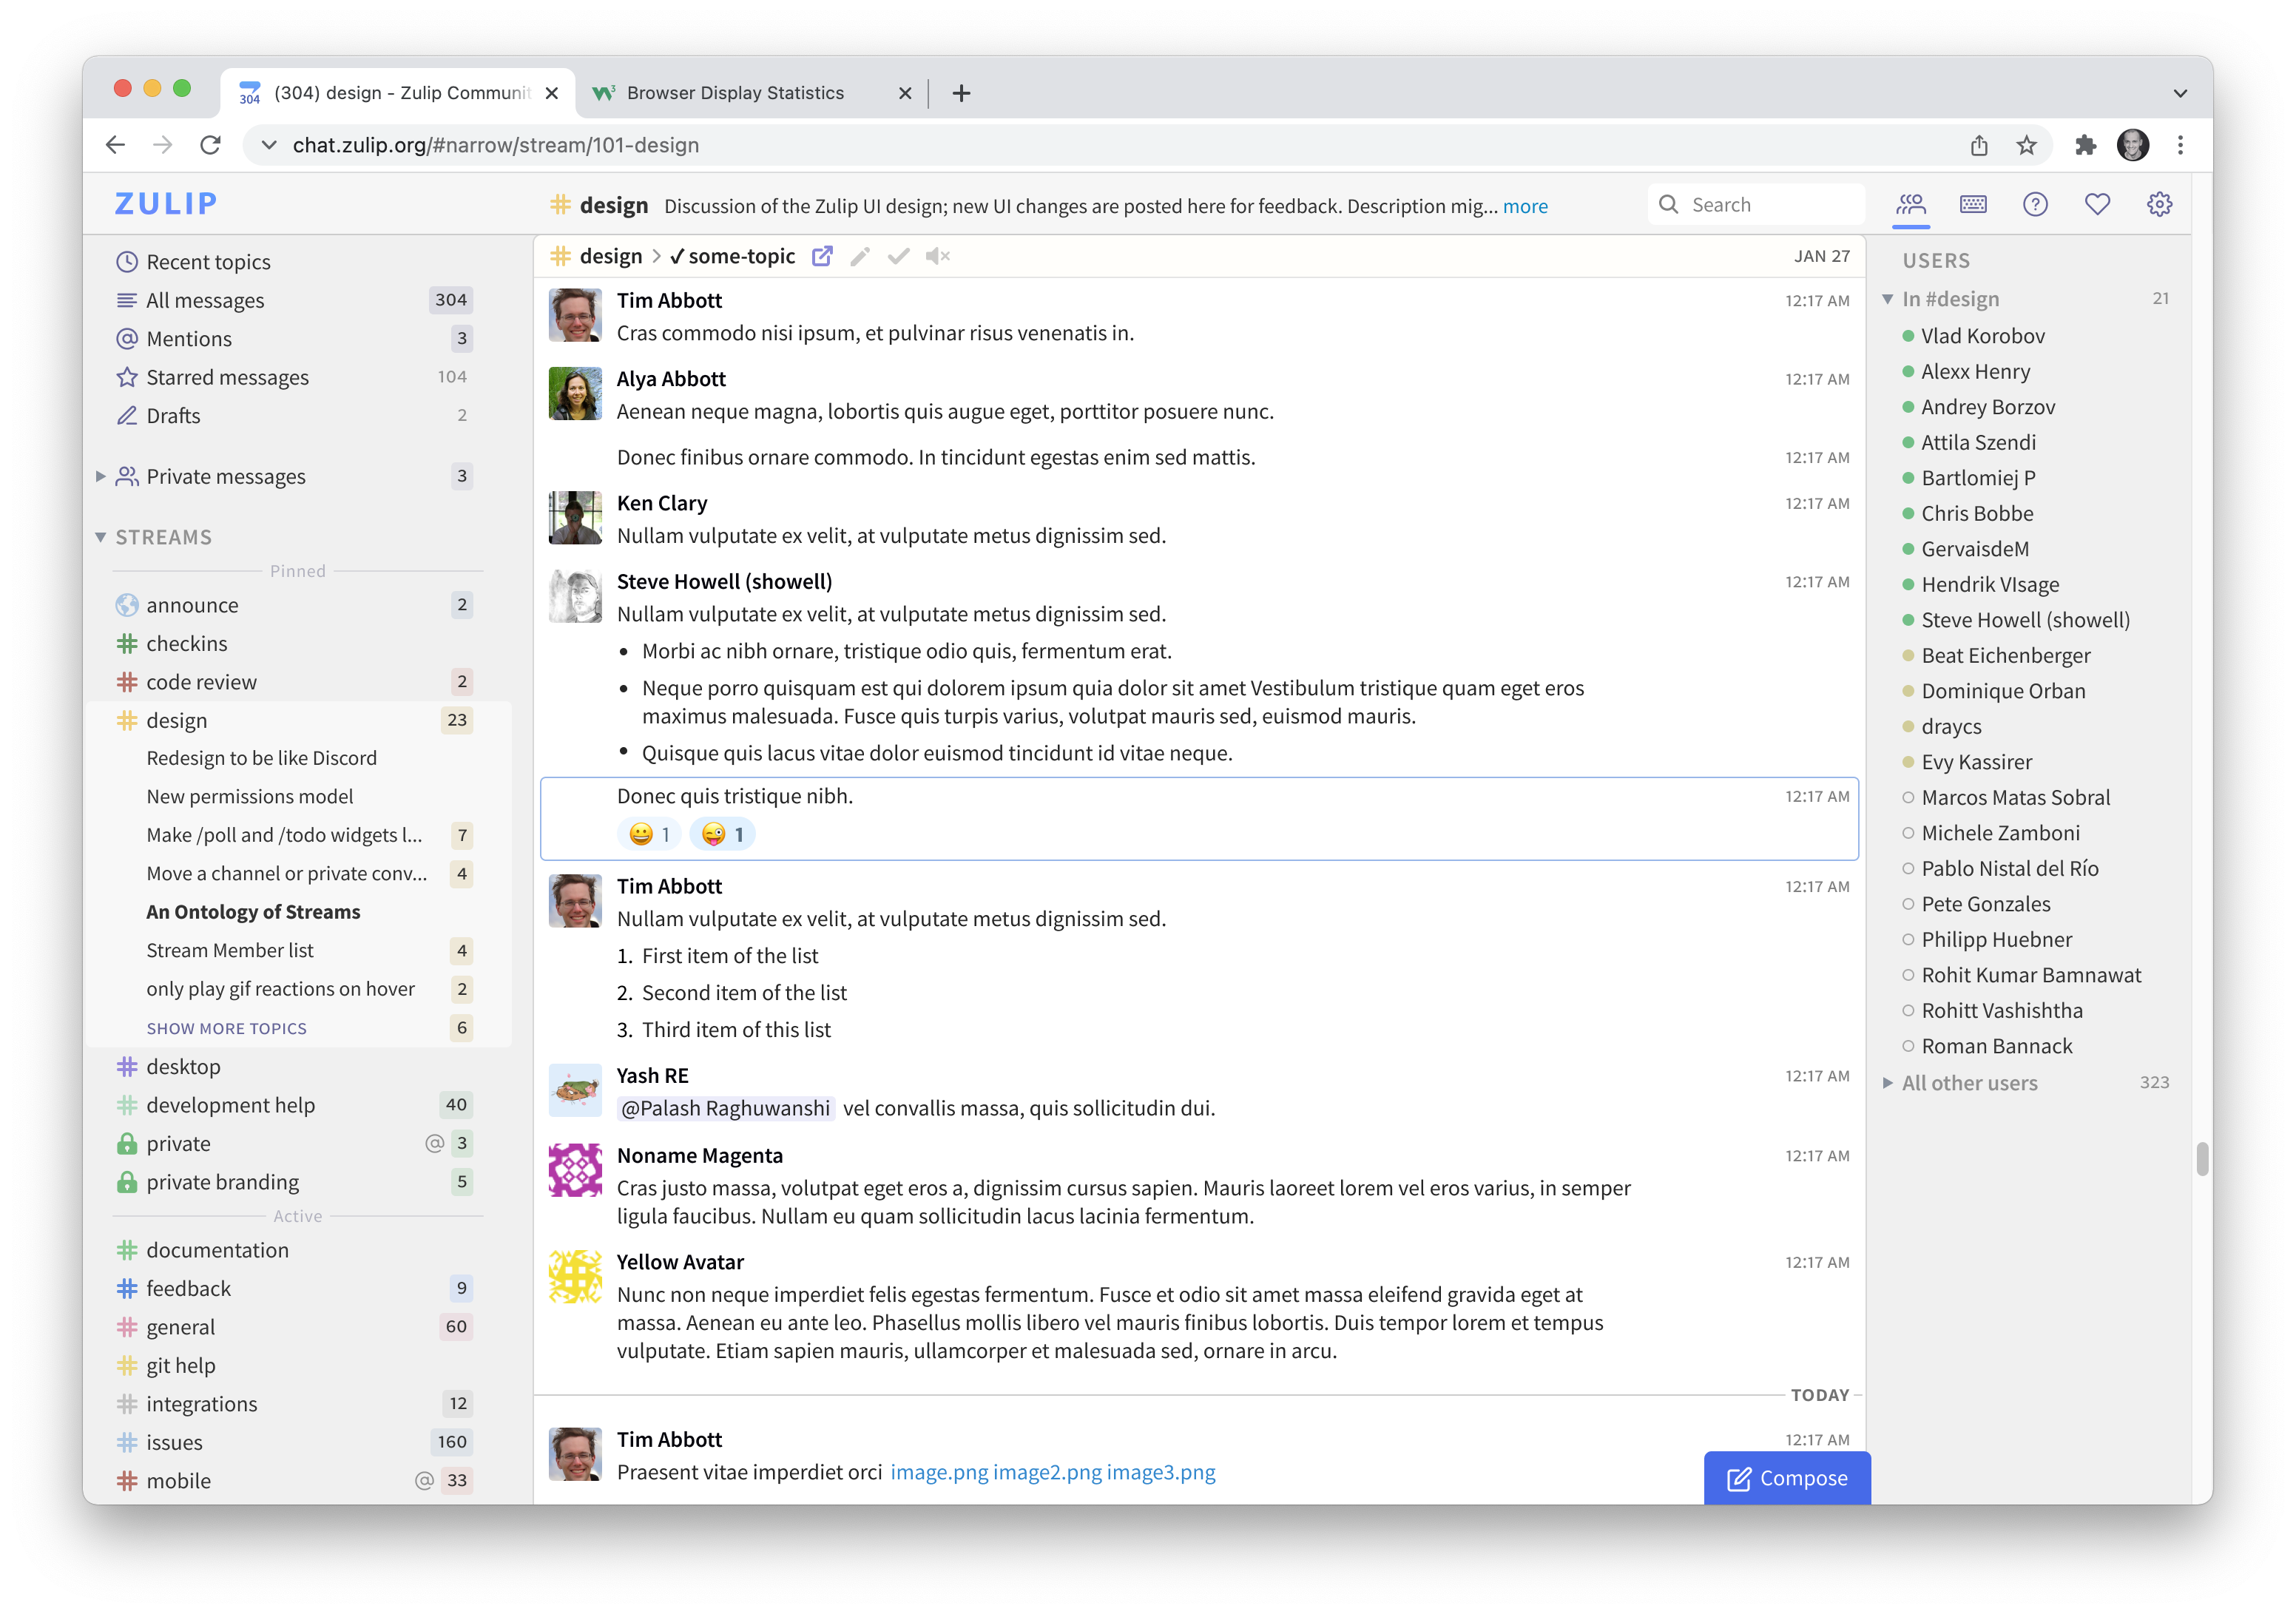The width and height of the screenshot is (2296, 1614).
Task: Expand the Private messages section
Action: tap(103, 476)
